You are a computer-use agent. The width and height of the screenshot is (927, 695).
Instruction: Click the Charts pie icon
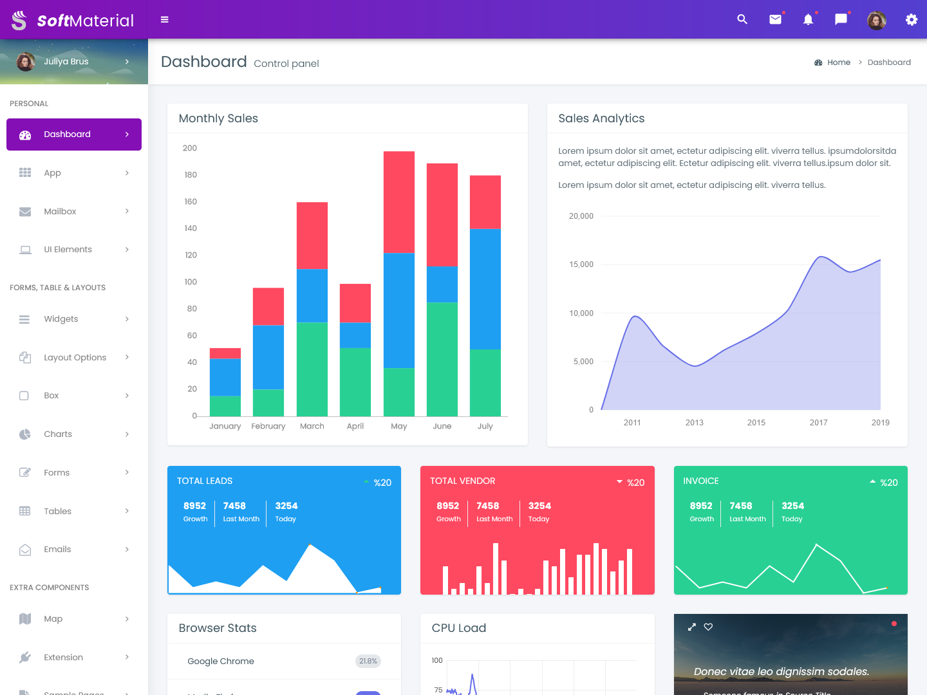[x=25, y=434]
